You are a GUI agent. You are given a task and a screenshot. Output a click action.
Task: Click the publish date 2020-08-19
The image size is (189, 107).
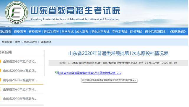(x=169, y=63)
